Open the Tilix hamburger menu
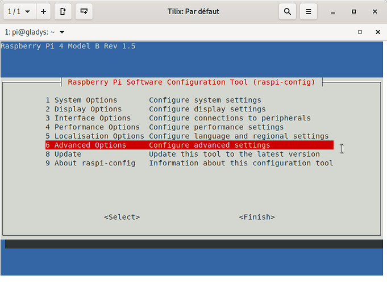387x284 pixels. [308, 11]
